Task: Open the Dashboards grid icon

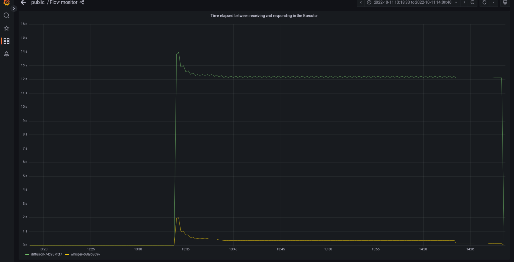Action: point(6,41)
